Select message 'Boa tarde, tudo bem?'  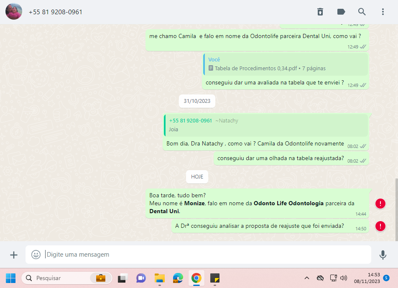click(x=257, y=203)
